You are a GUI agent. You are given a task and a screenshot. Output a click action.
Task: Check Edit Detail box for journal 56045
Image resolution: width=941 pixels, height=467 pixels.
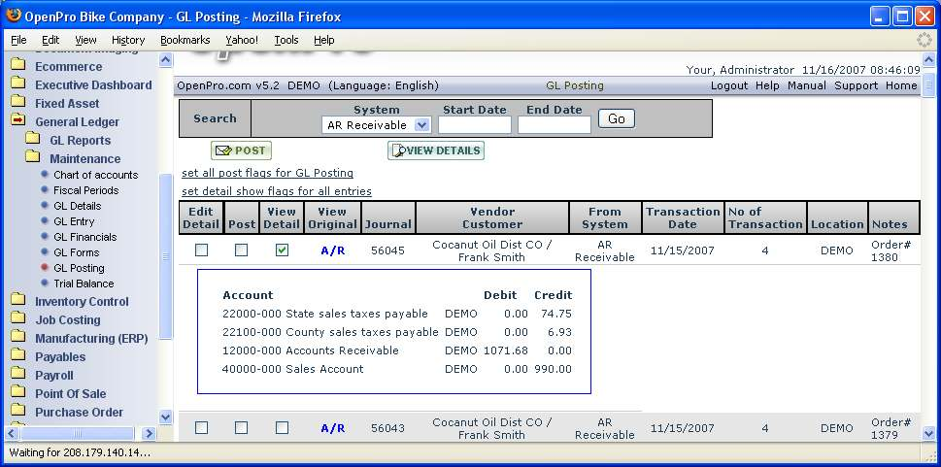(201, 250)
